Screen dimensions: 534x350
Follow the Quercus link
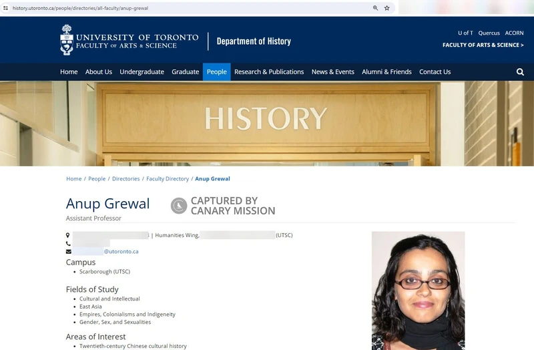point(489,33)
